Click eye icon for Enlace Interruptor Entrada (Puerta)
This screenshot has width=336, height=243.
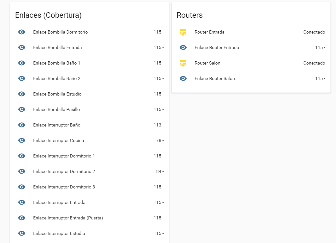click(x=22, y=218)
